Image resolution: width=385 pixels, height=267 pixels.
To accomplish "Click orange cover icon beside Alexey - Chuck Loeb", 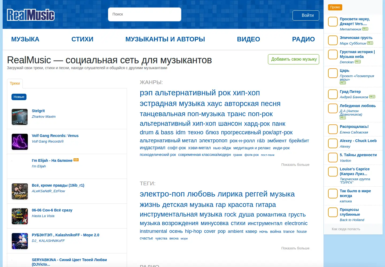I will [x=333, y=143].
